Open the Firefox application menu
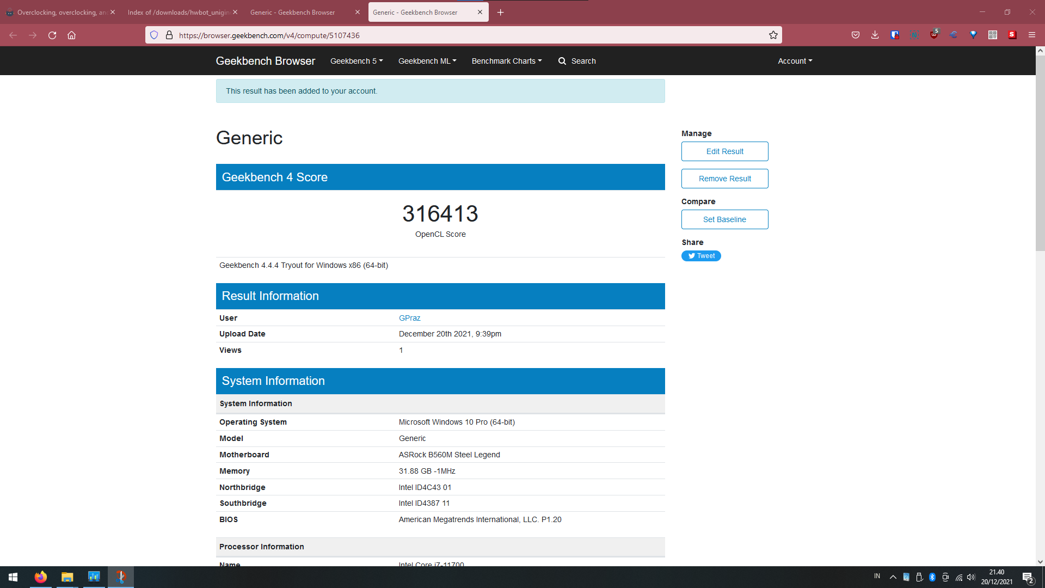1045x588 pixels. point(1032,35)
